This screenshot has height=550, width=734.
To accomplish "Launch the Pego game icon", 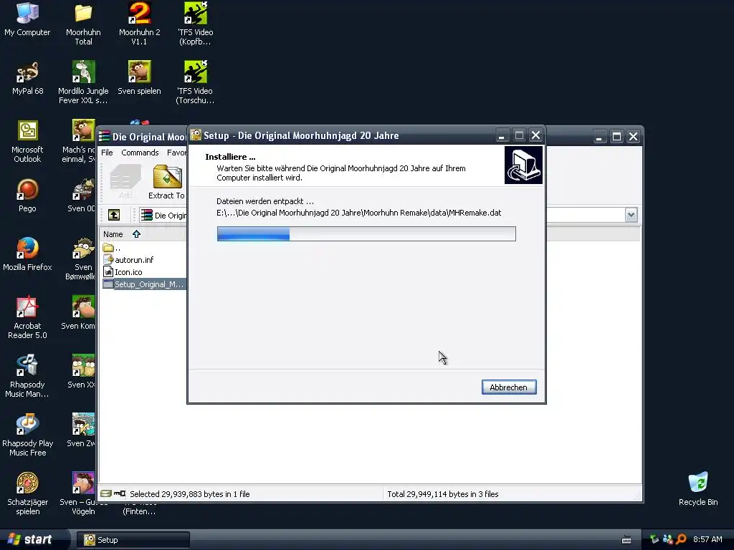I will (27, 196).
